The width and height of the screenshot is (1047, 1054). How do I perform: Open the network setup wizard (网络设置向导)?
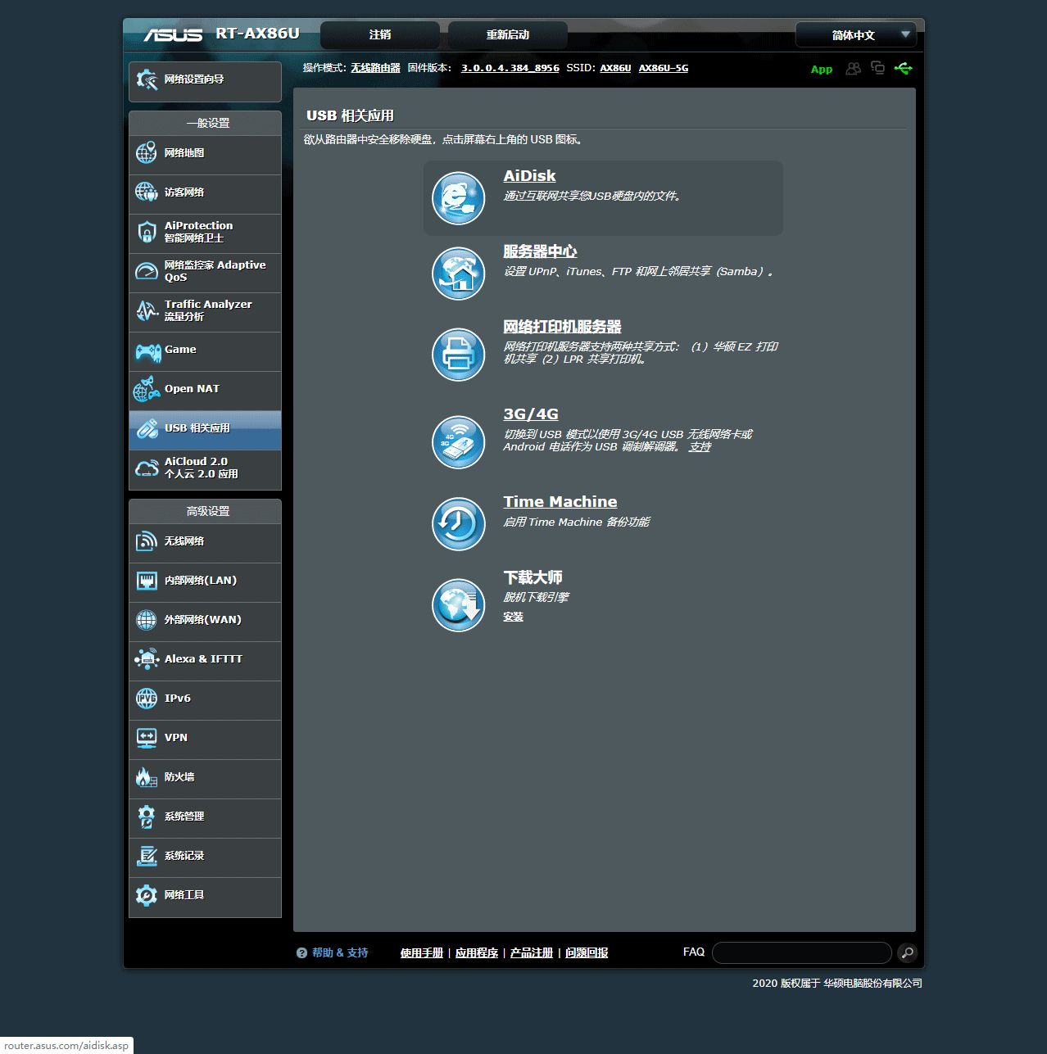(x=205, y=80)
